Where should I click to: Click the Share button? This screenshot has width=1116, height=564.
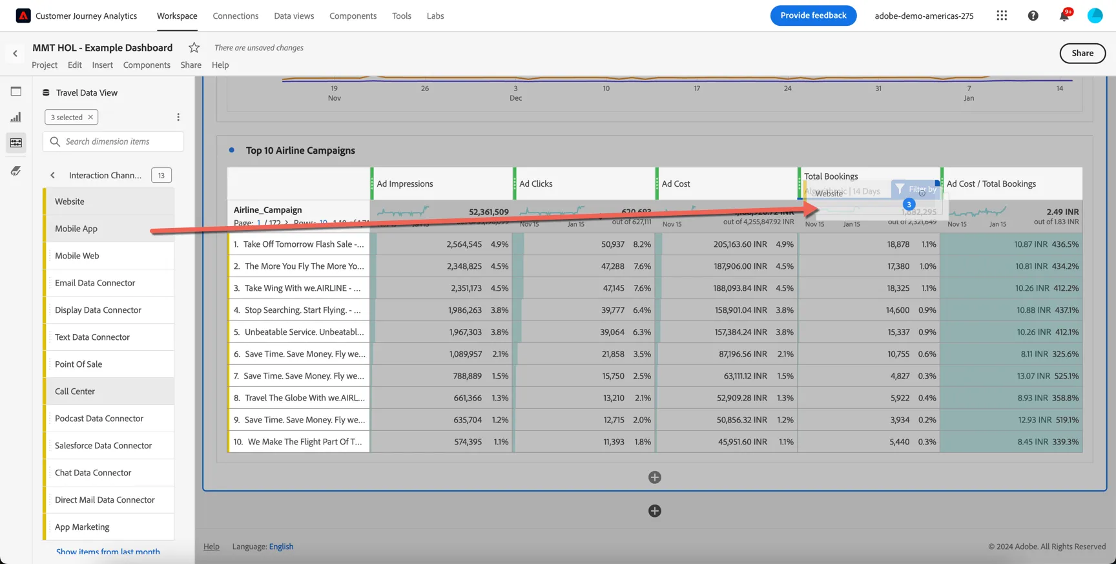tap(1082, 53)
